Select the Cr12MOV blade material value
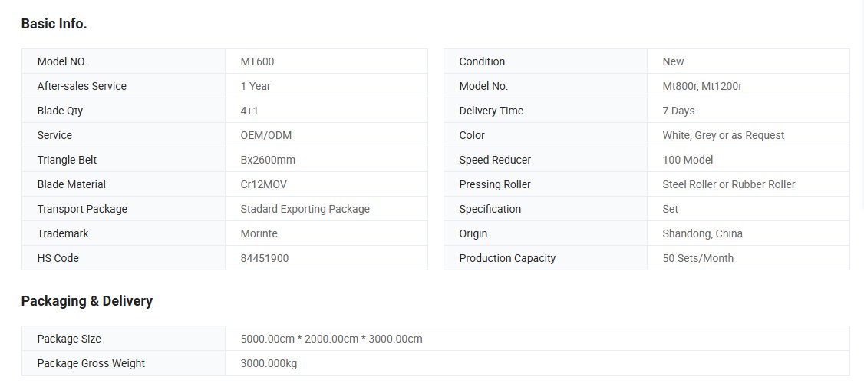Viewport: 864px width, 384px height. (264, 184)
